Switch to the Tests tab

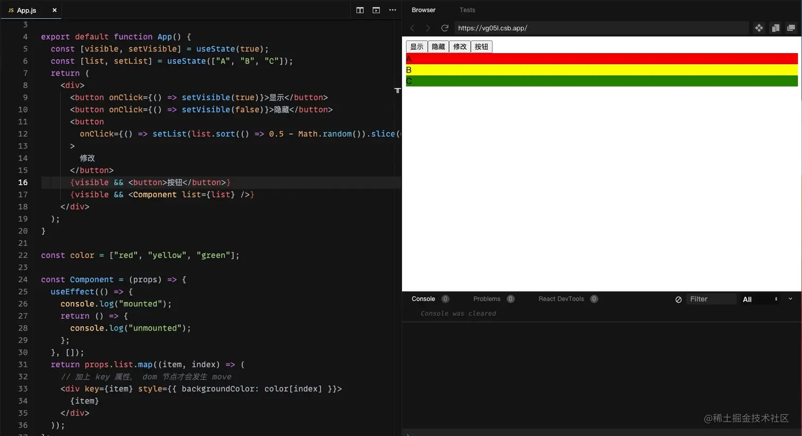point(467,10)
